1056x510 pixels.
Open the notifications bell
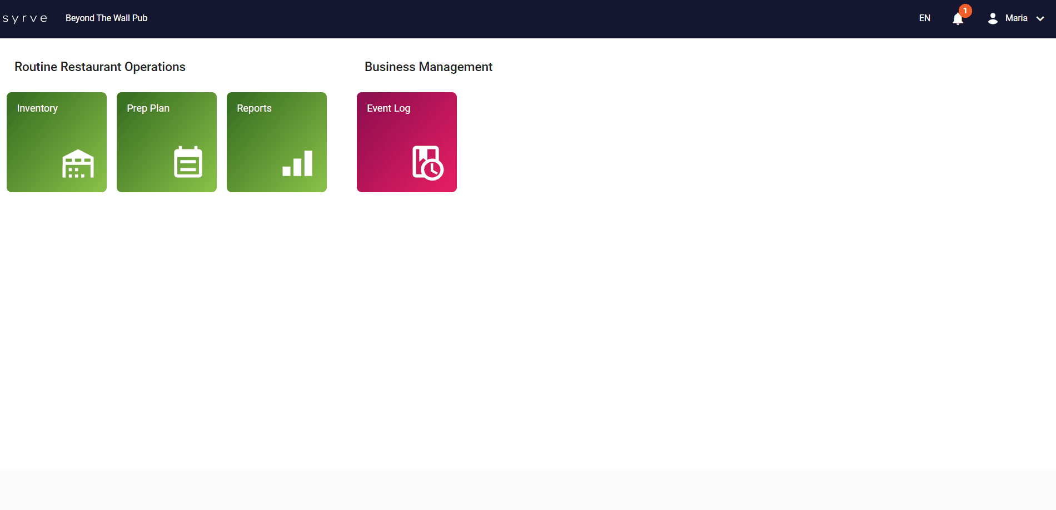(x=957, y=19)
